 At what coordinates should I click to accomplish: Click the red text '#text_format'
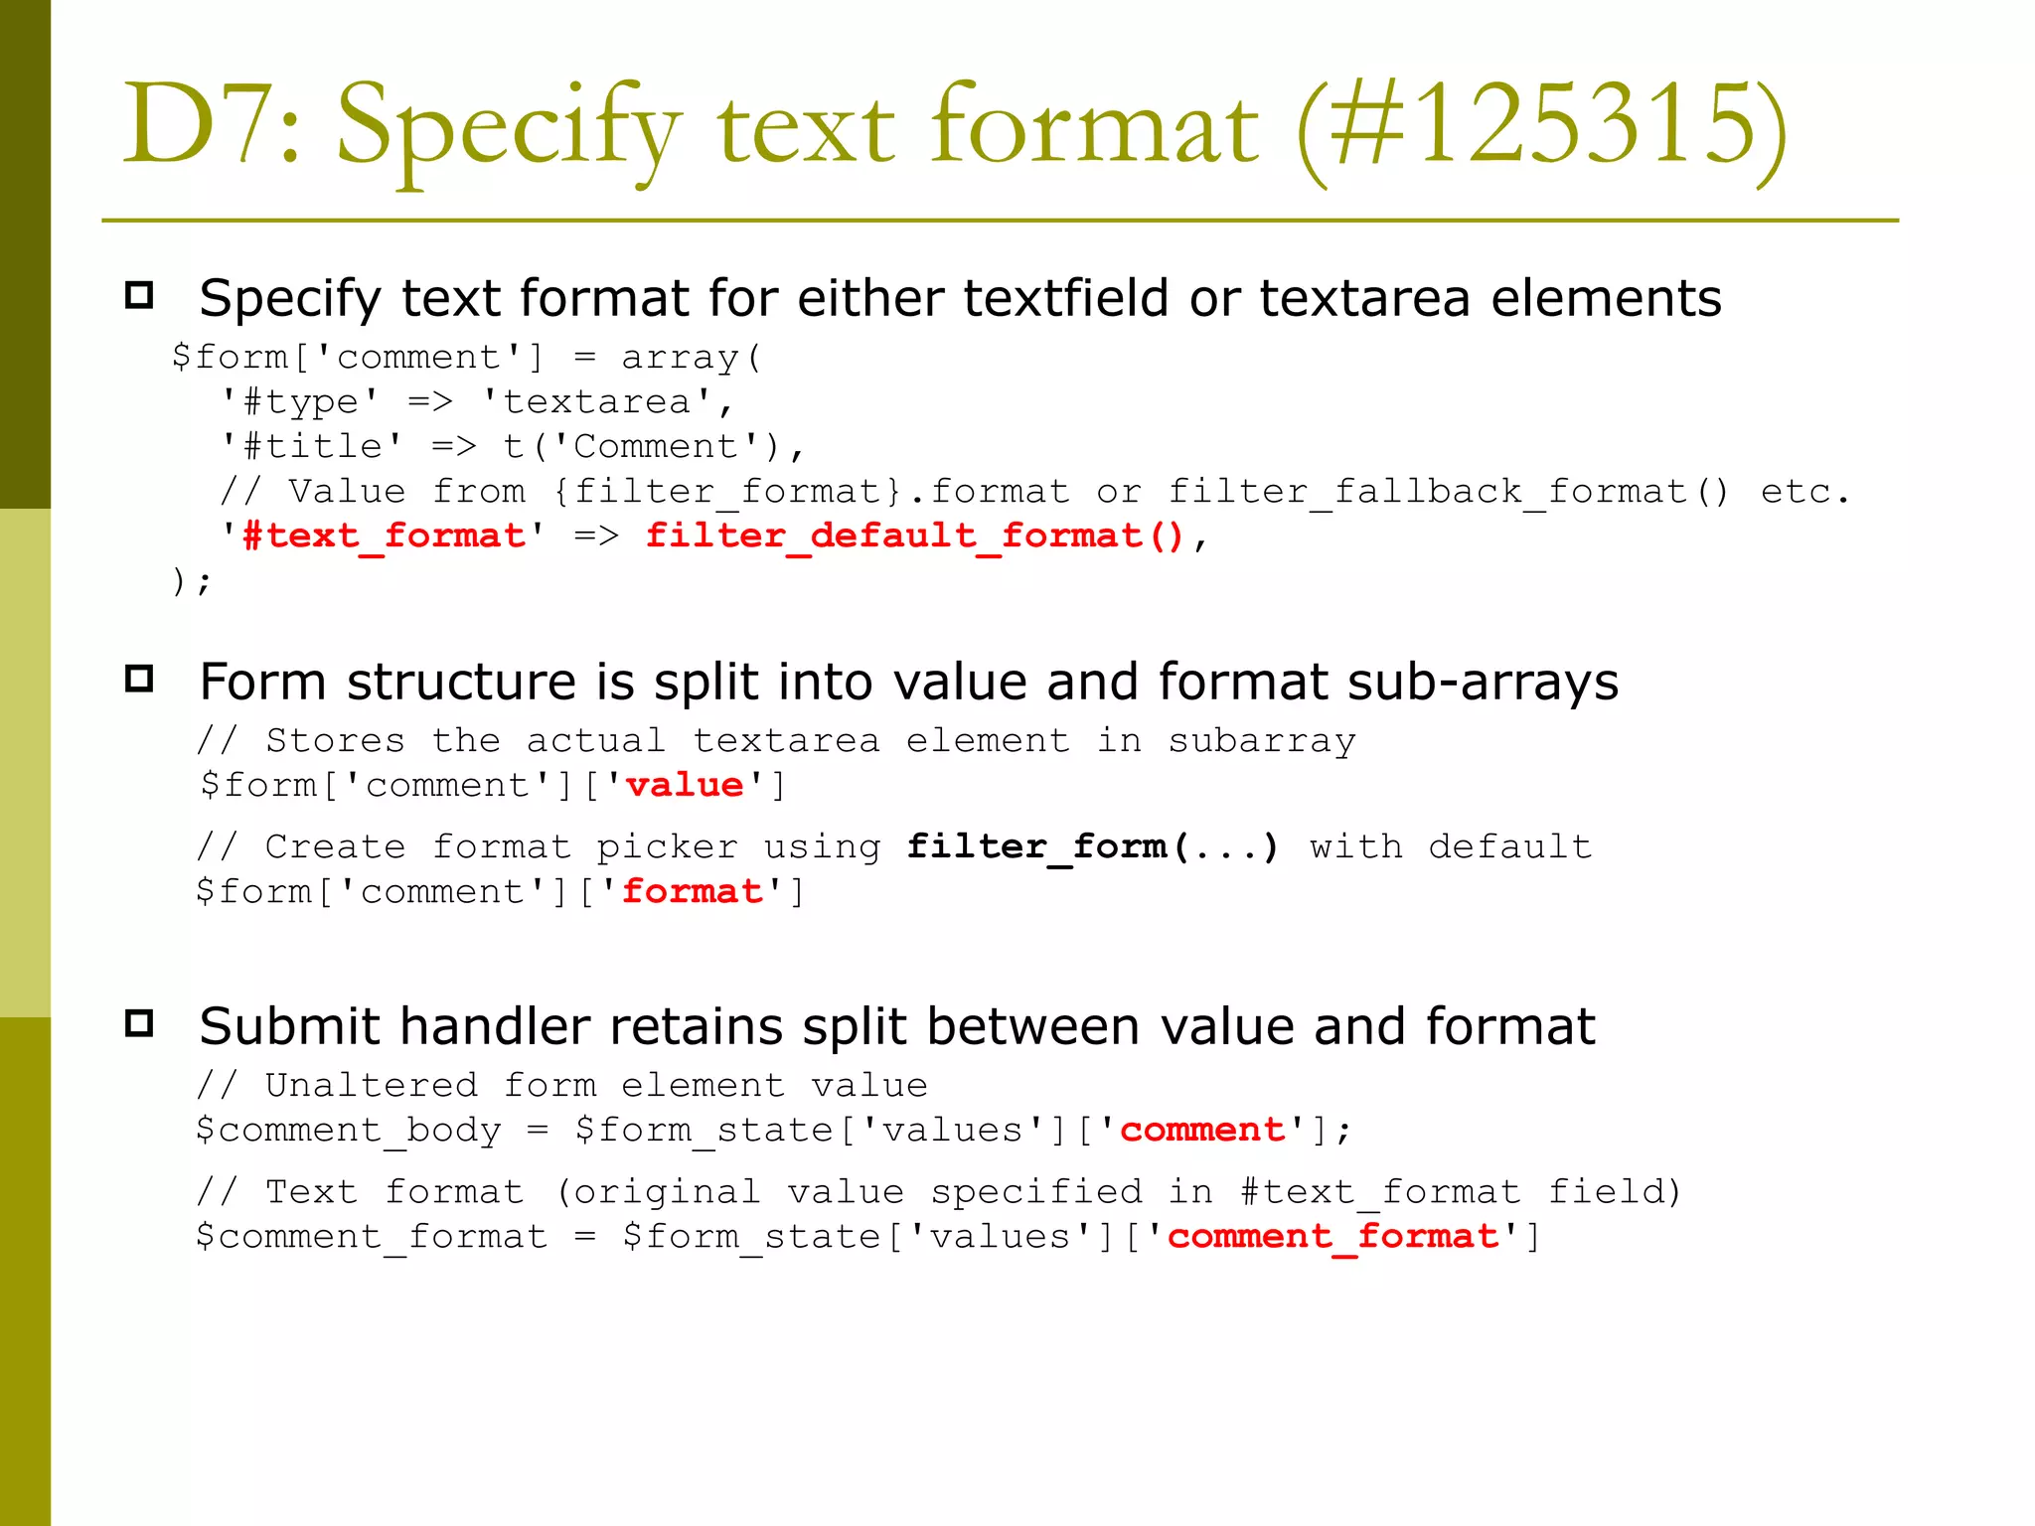[x=384, y=536]
